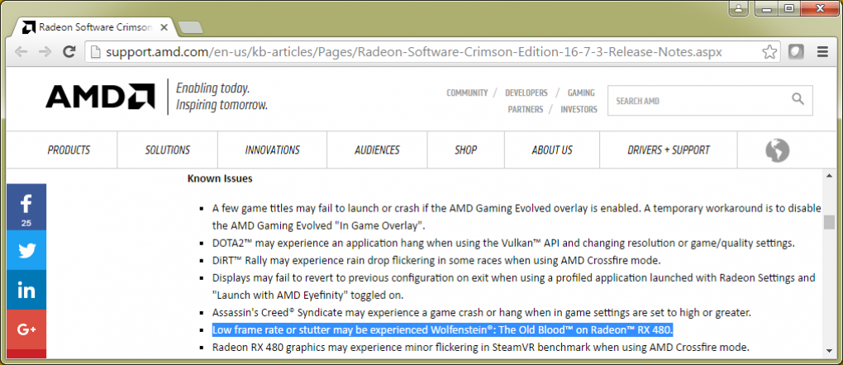Click the SteamVR benchmark flickering issue line

pos(481,348)
